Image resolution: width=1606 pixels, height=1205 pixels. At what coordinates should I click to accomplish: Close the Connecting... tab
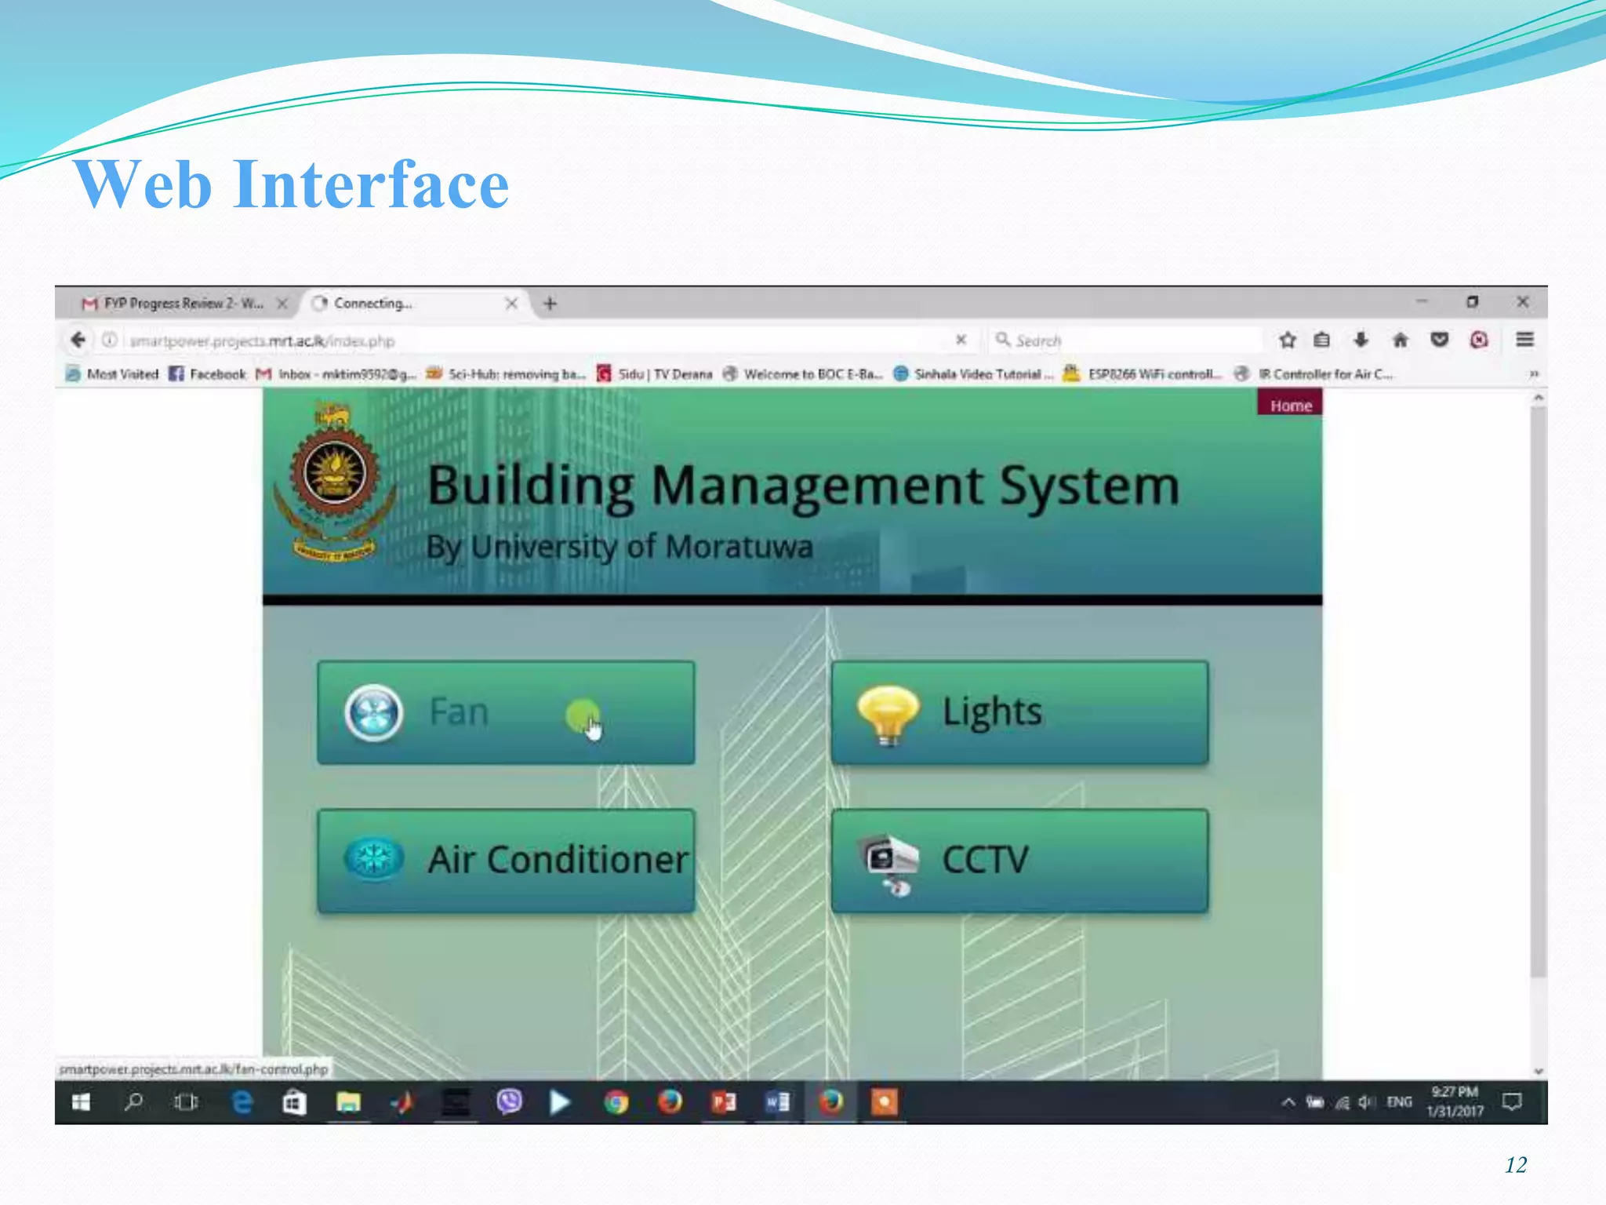[x=511, y=303]
